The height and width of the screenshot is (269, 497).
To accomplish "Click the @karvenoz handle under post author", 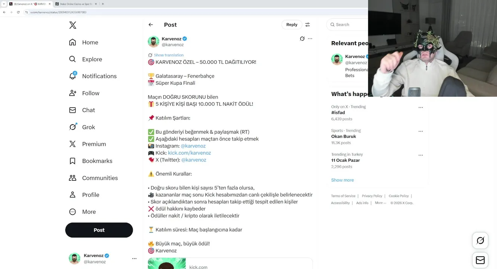I will tap(173, 45).
